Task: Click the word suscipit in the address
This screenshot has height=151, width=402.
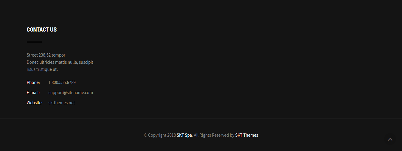Action: (x=86, y=62)
